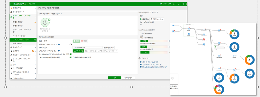Click the OK button
Image resolution: width=260 pixels, height=97 pixels.
[115, 78]
